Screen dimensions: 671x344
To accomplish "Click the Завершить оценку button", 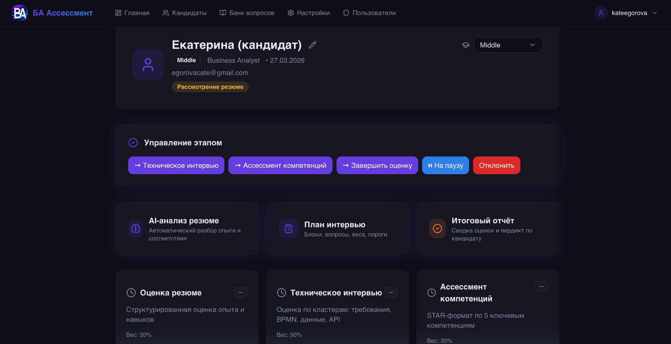I will pyautogui.click(x=377, y=165).
